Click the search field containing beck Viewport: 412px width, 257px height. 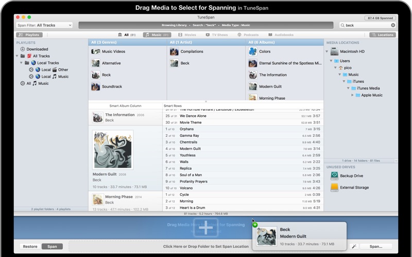coord(367,25)
